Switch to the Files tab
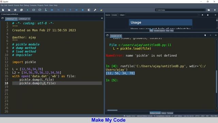The height and width of the screenshot is (123, 218). tap(172, 31)
